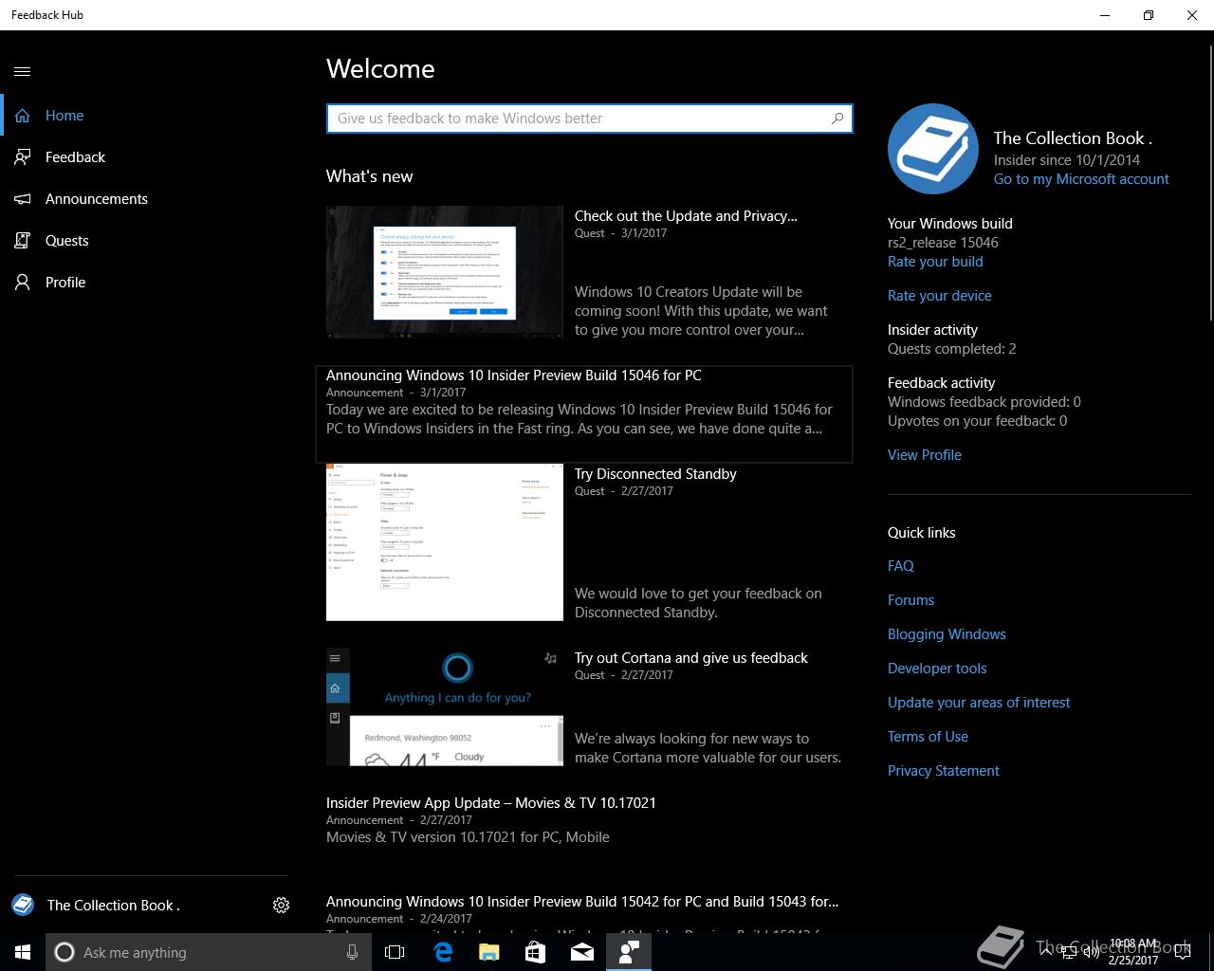This screenshot has height=971, width=1214.
Task: Open the Cortana quest thumbnail
Action: coord(445,706)
